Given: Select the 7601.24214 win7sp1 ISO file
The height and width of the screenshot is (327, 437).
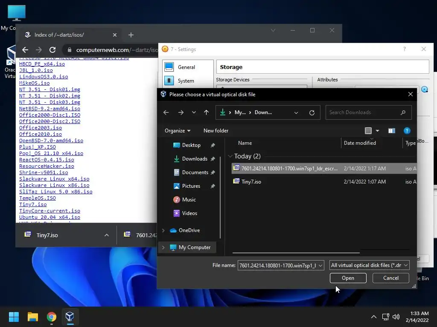Looking at the screenshot, I should tap(324, 168).
